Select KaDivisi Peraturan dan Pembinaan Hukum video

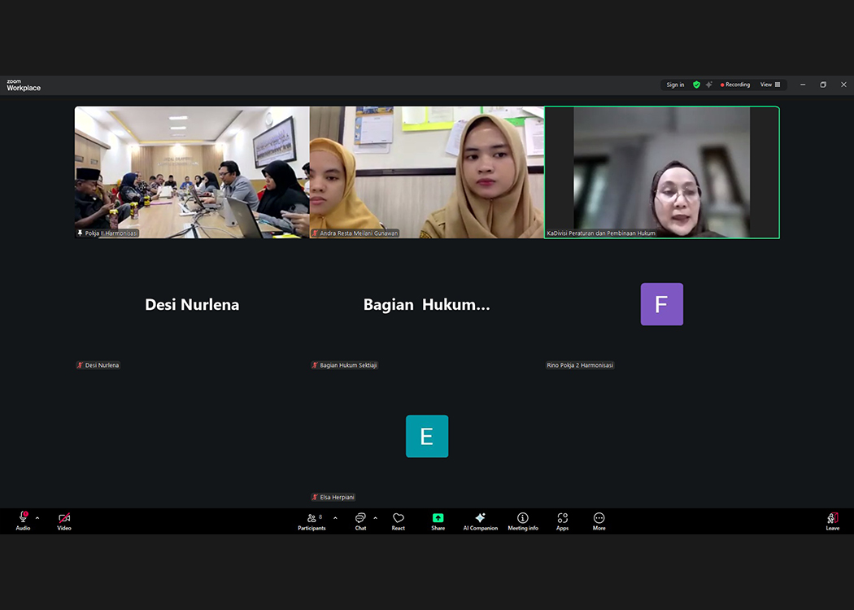click(661, 172)
